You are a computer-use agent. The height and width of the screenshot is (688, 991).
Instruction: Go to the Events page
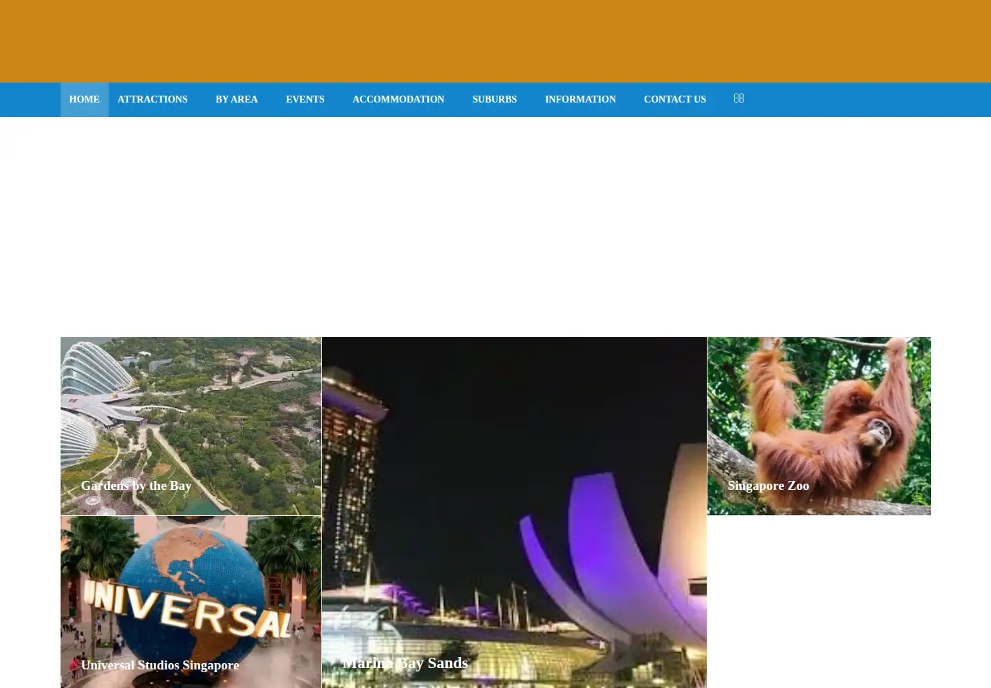coord(305,100)
